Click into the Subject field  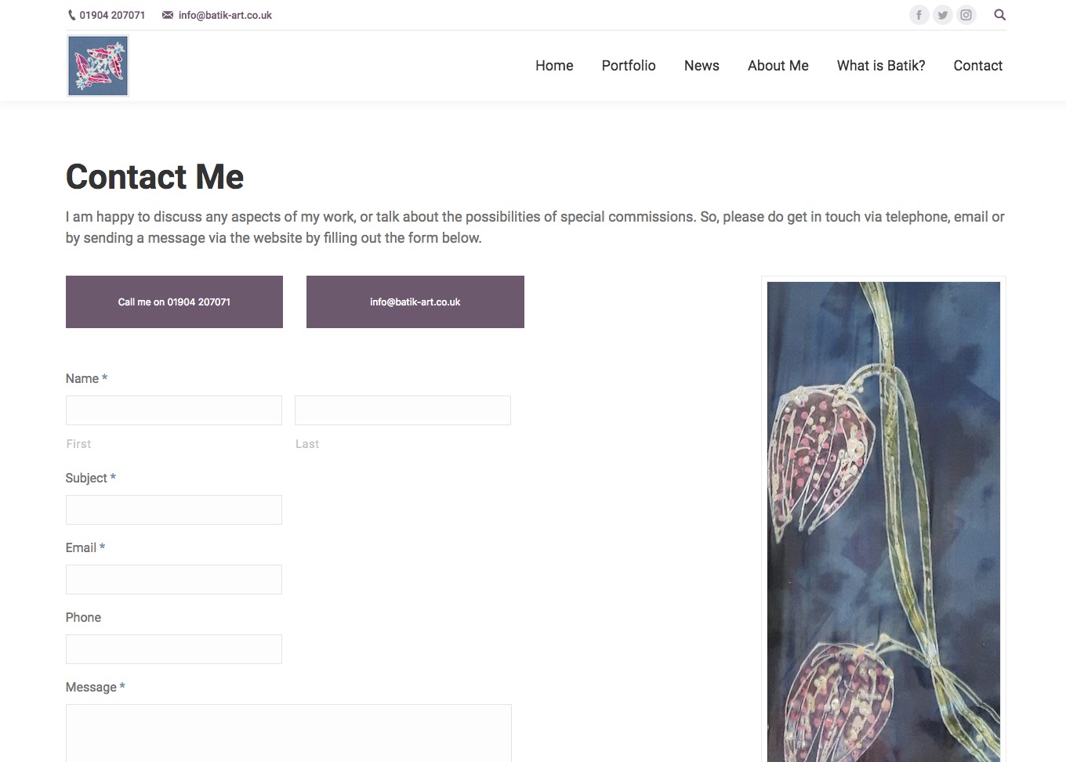(x=174, y=510)
